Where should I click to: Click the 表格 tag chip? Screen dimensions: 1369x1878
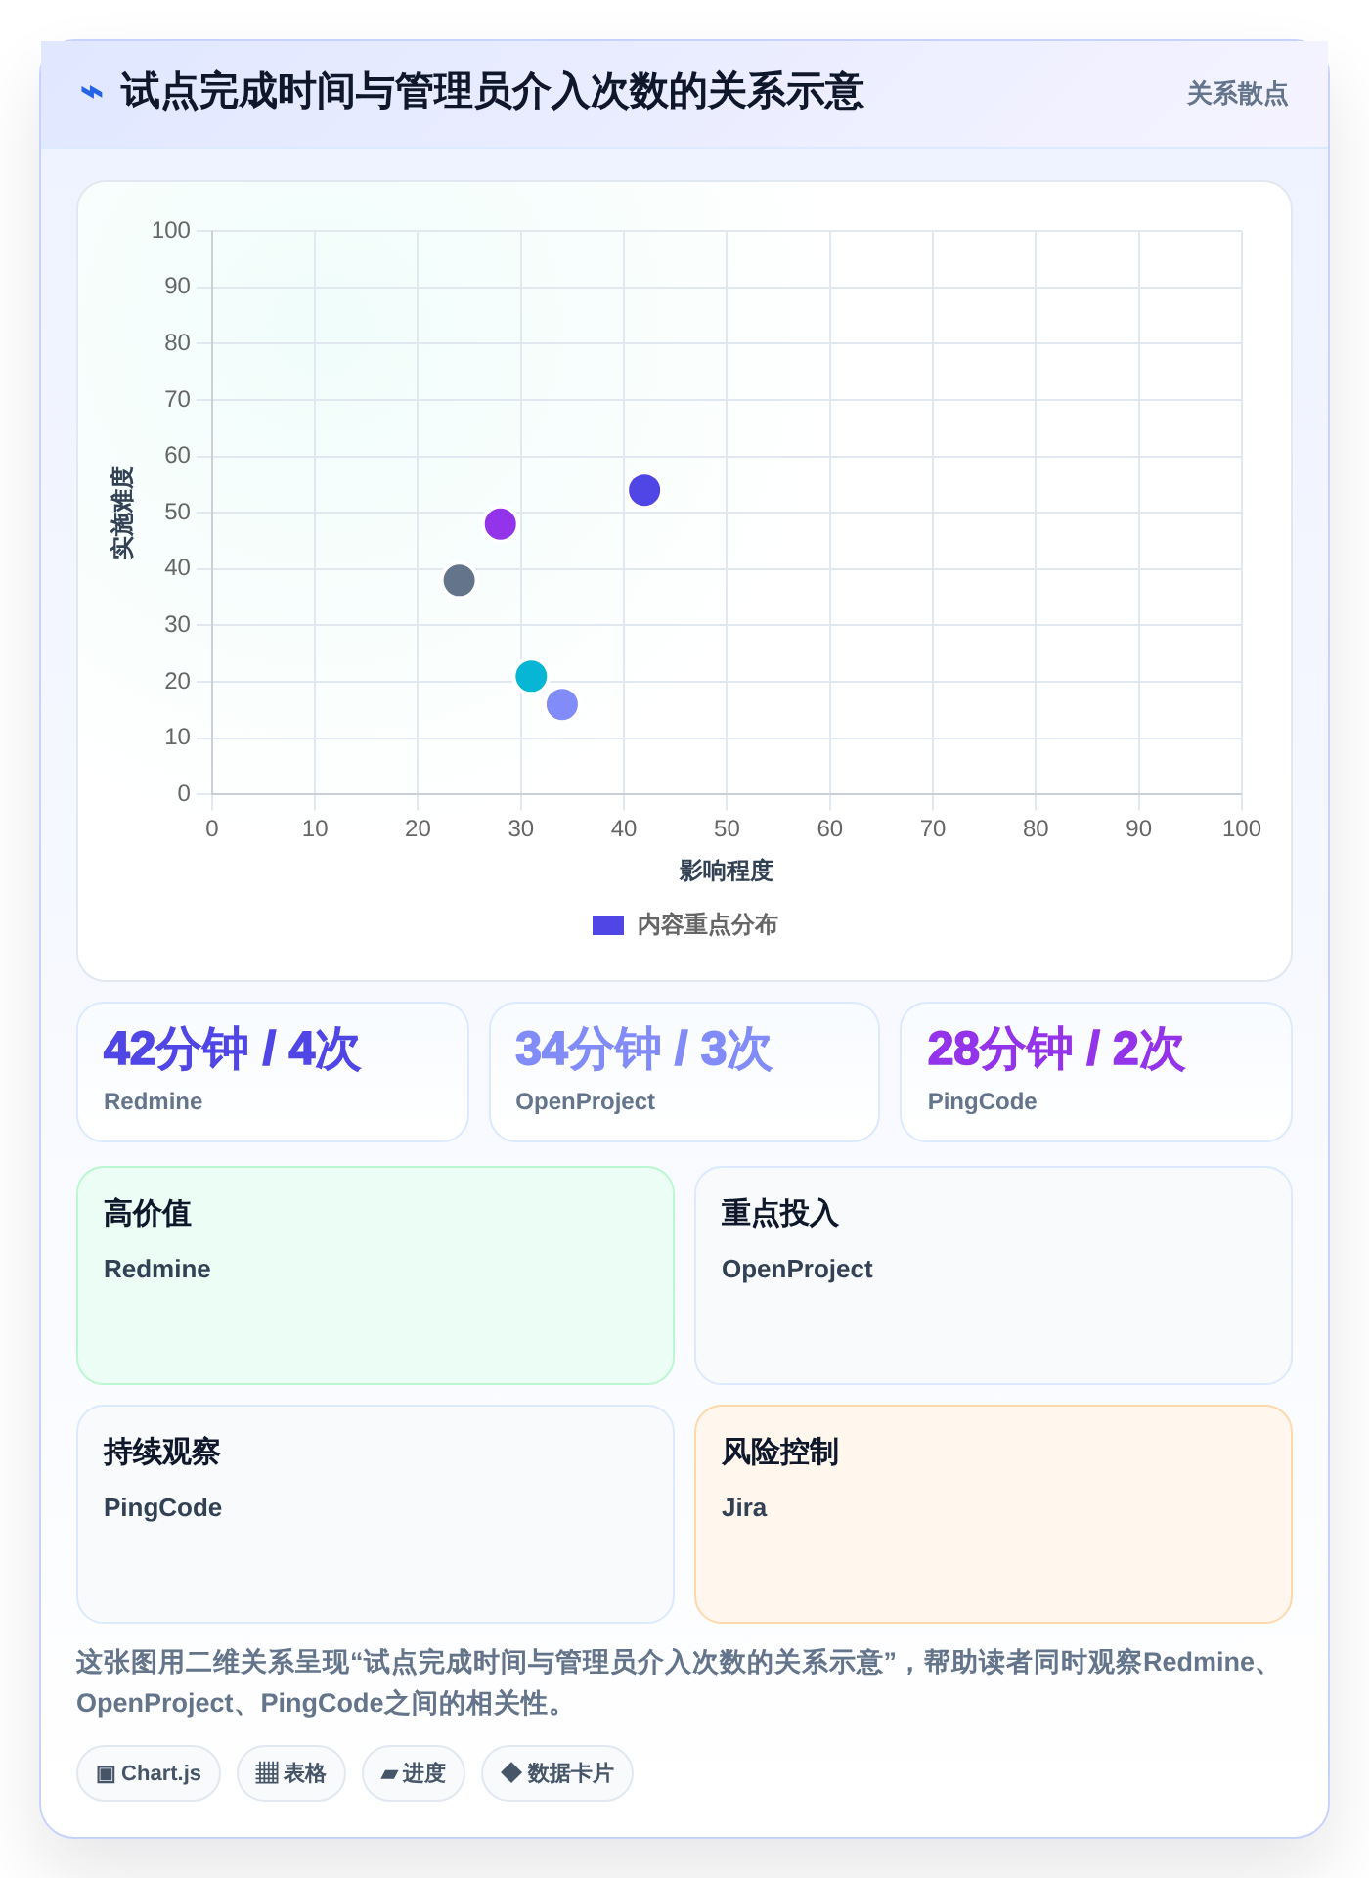[291, 1773]
